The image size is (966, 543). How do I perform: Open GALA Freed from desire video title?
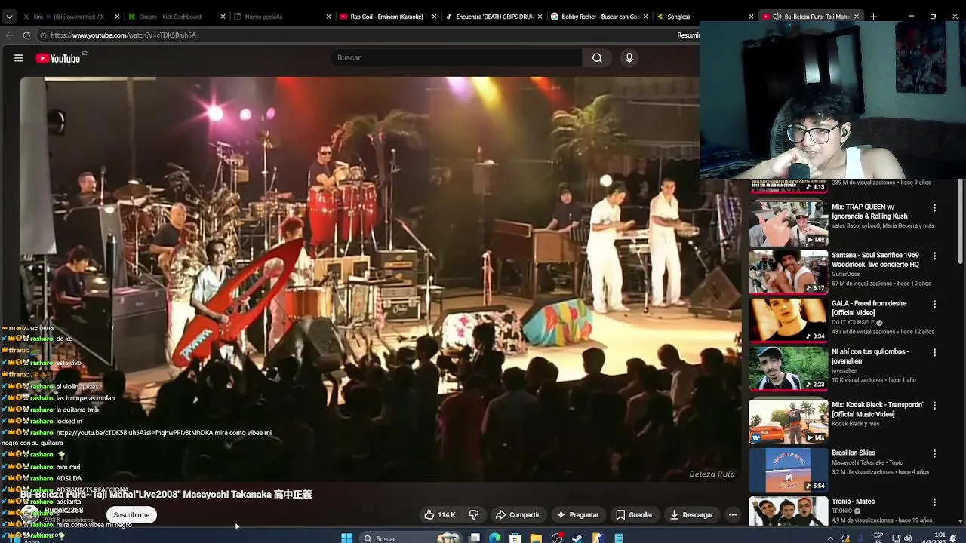point(869,308)
